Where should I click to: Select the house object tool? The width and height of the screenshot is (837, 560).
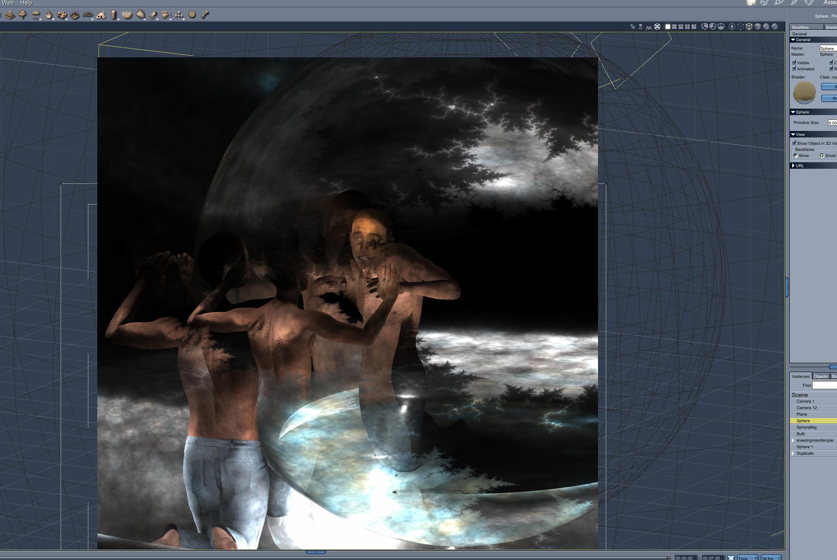coord(101,15)
